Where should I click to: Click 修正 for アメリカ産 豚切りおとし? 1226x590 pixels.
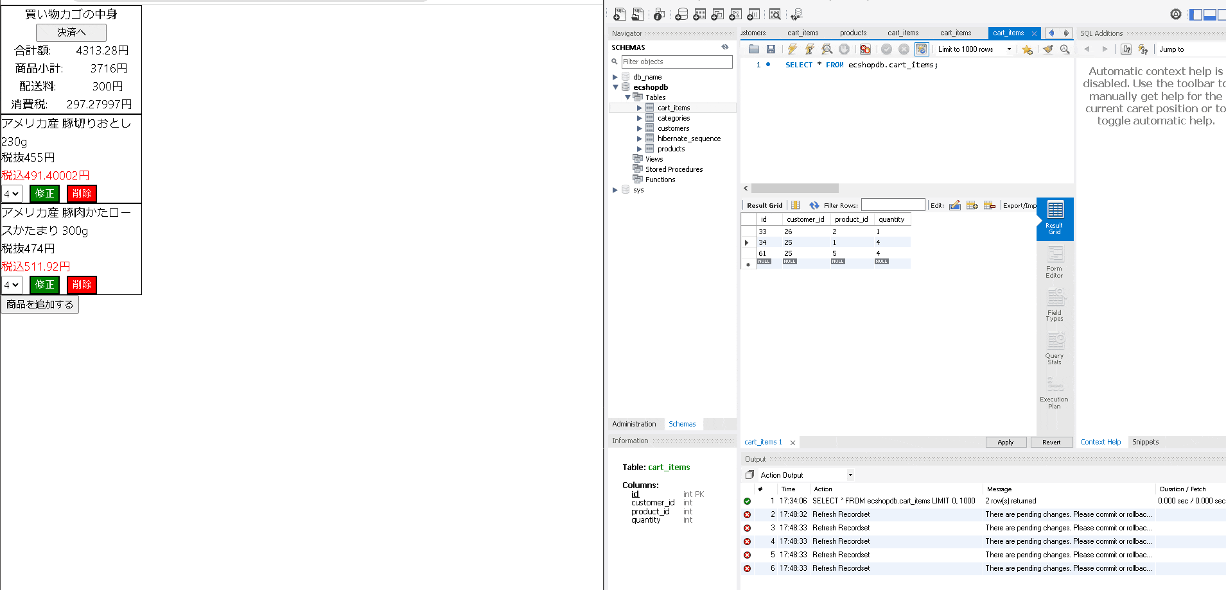coord(45,194)
